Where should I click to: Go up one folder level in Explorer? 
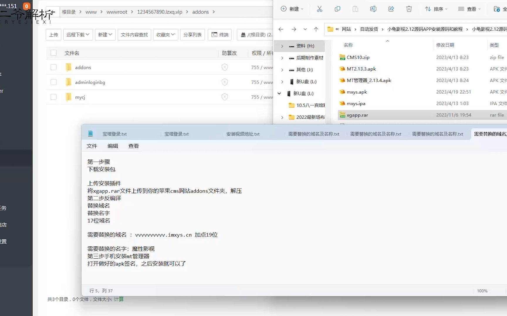[316, 29]
